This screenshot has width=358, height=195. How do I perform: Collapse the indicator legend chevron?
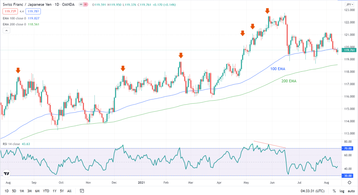[6, 30]
